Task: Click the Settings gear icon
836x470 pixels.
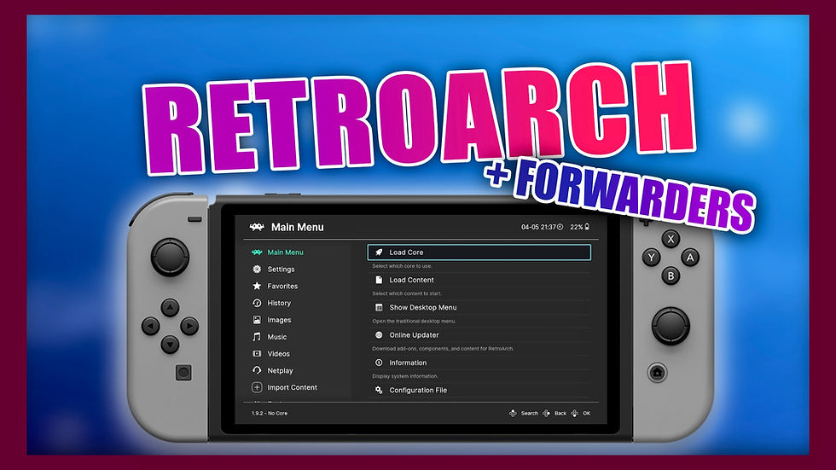Action: pyautogui.click(x=257, y=269)
